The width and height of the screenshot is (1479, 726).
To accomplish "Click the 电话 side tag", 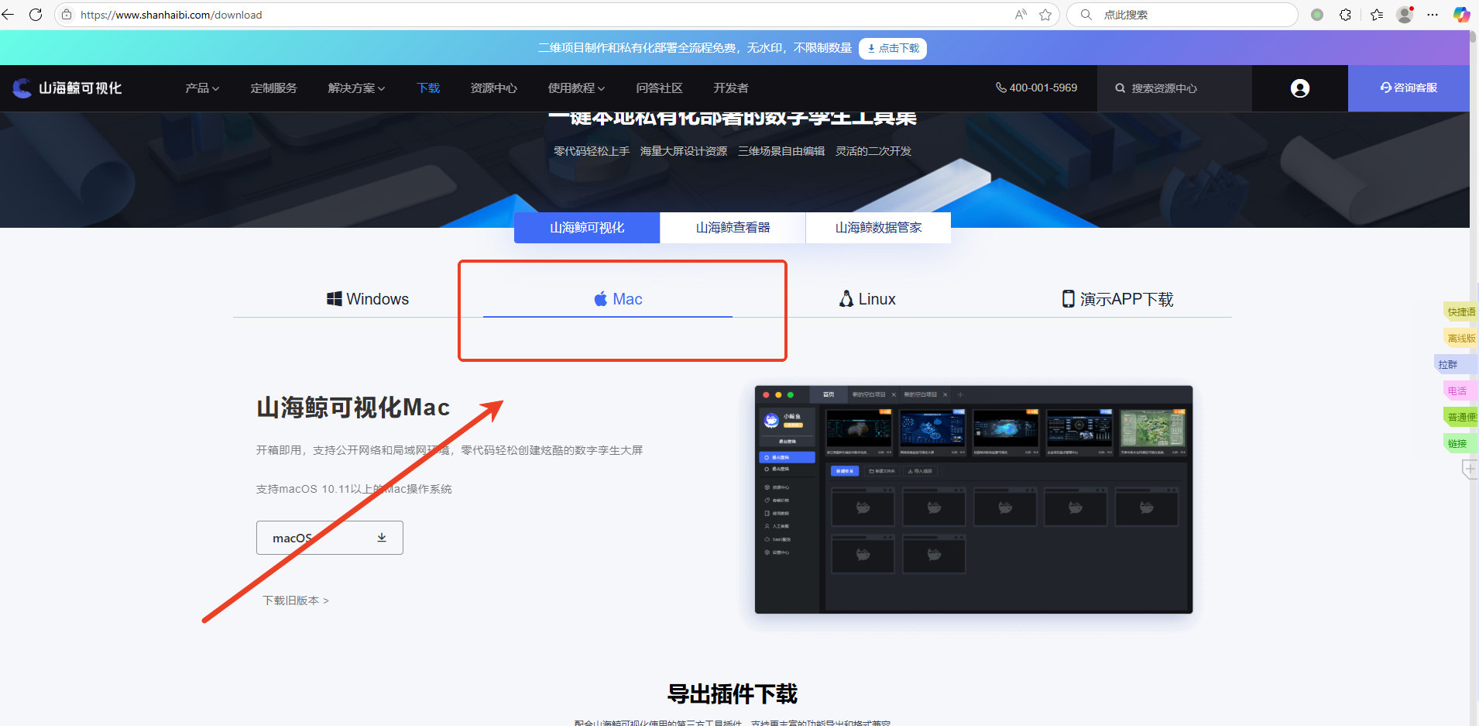I will click(1460, 391).
